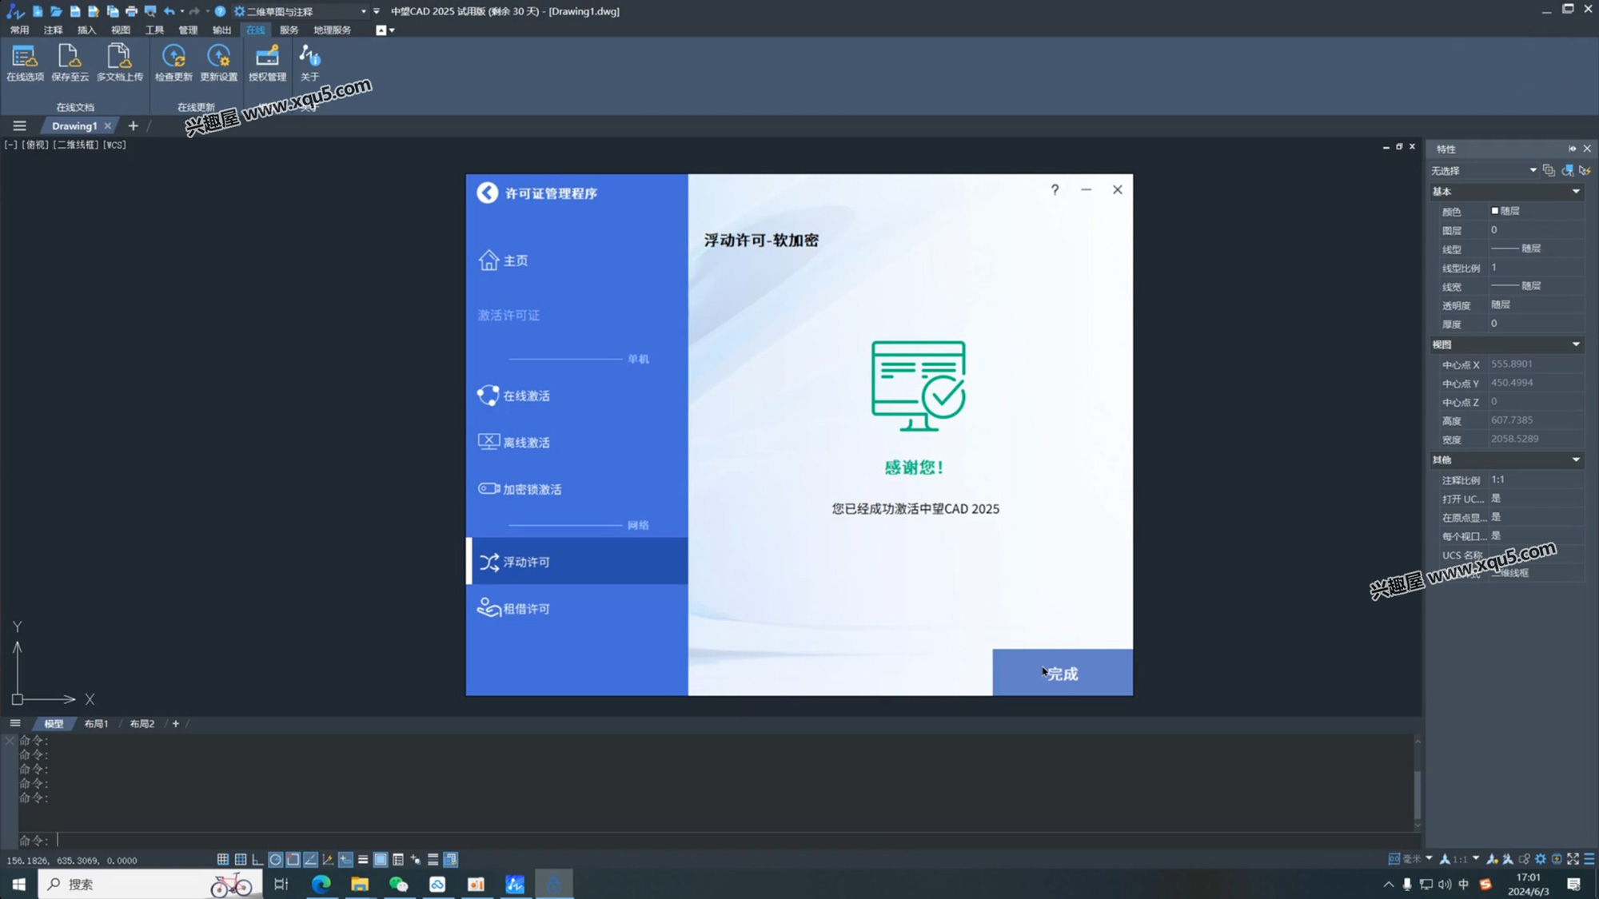Open the 插入 ribbon tab
Screen dimensions: 1599x899
86,30
